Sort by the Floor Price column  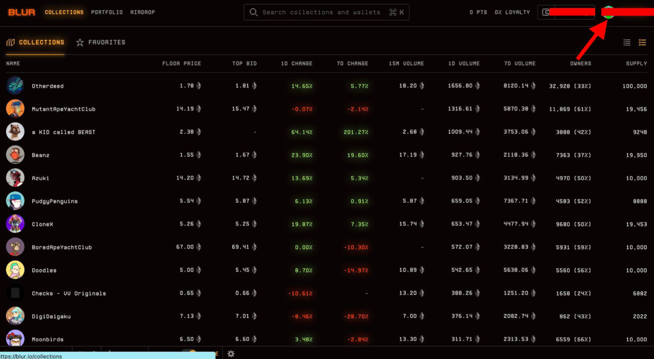(181, 63)
